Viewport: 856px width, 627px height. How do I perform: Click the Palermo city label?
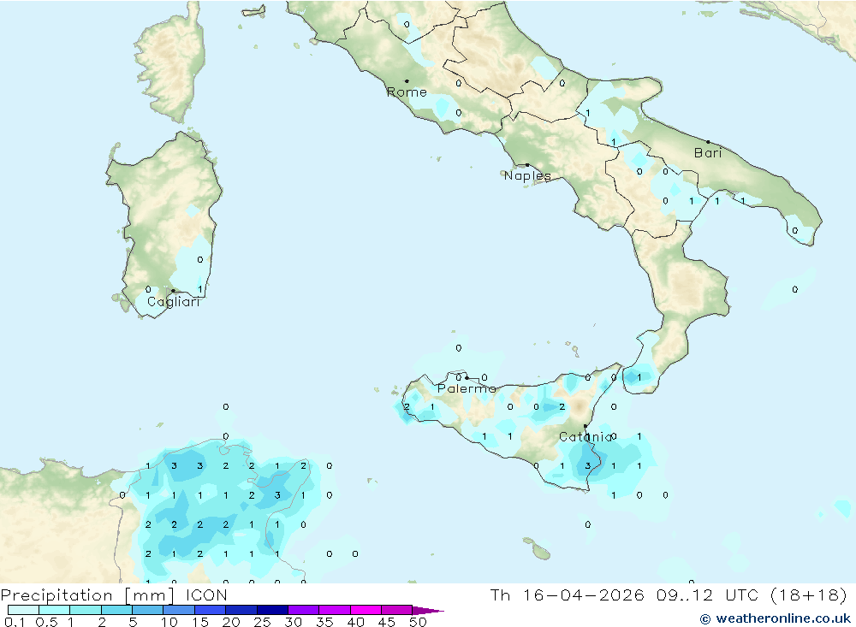coord(467,388)
